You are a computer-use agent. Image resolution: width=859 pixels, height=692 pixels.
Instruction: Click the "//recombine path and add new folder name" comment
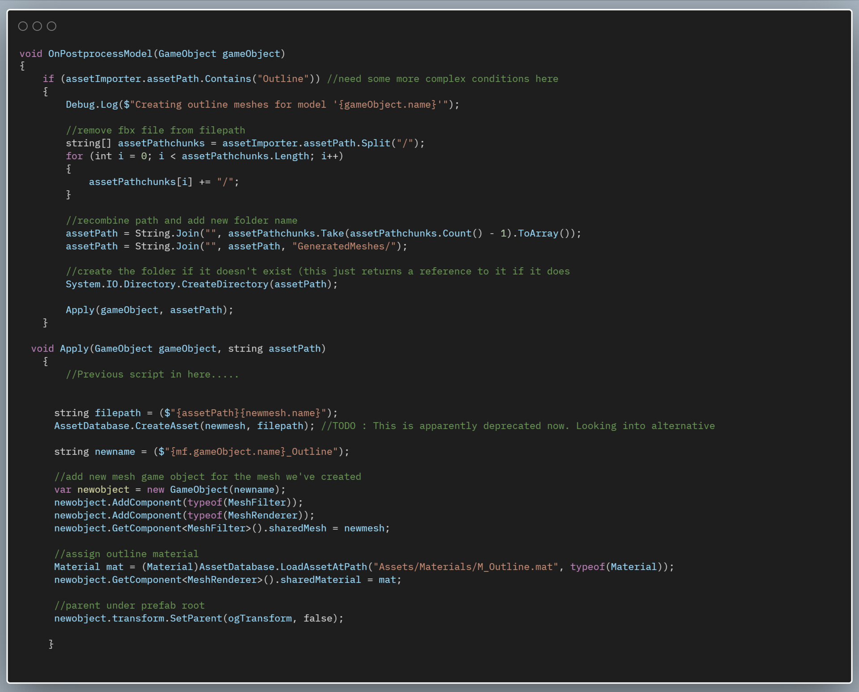(182, 221)
